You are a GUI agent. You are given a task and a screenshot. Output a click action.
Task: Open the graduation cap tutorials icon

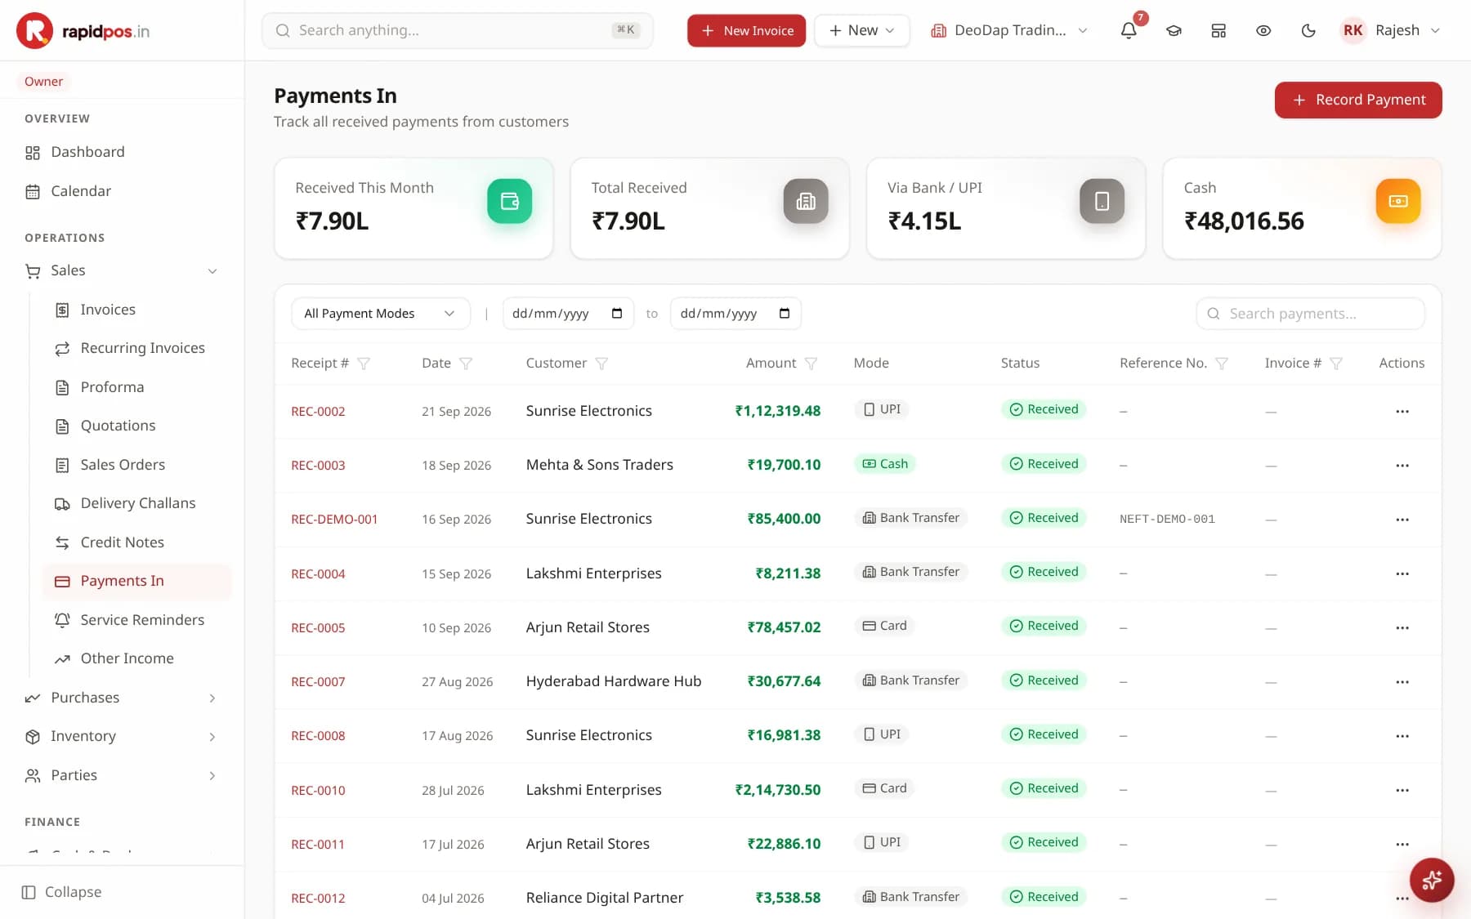click(1174, 30)
